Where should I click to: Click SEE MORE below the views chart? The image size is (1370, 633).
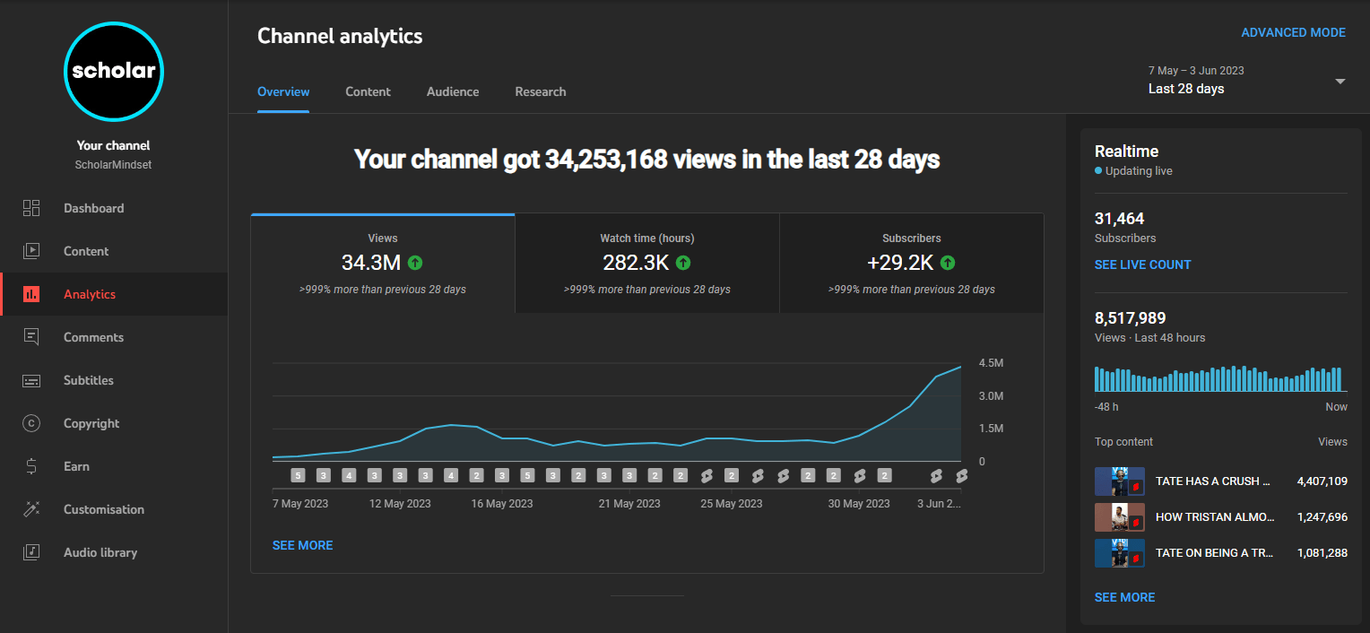coord(302,545)
